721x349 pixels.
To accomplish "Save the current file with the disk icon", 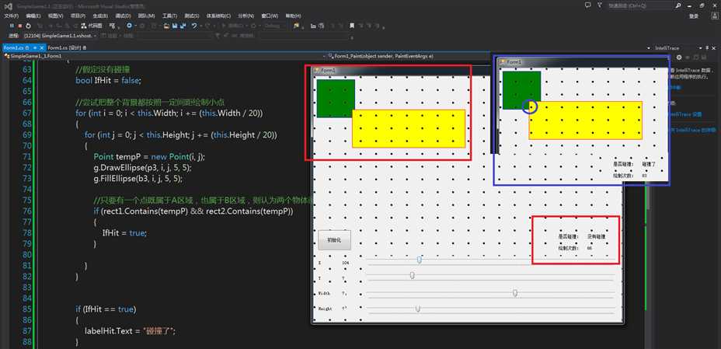I will tap(175, 26).
